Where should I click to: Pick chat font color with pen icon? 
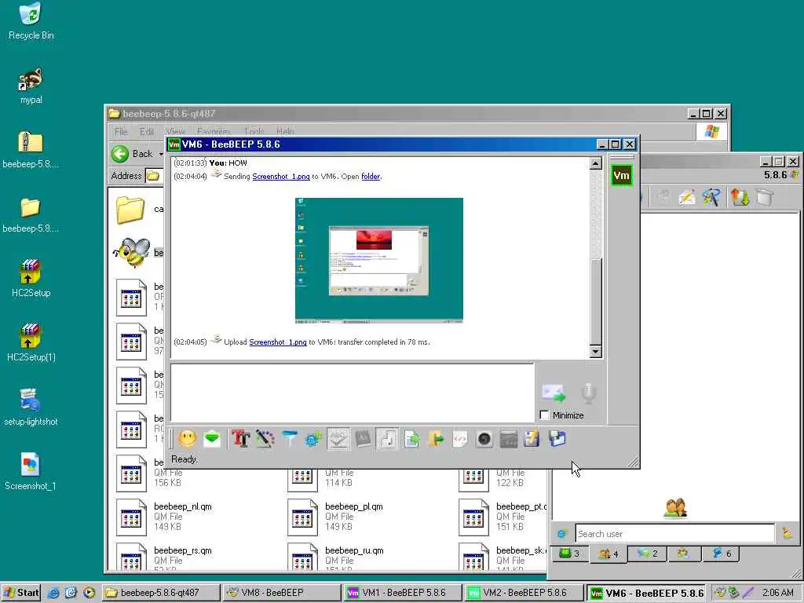[265, 439]
